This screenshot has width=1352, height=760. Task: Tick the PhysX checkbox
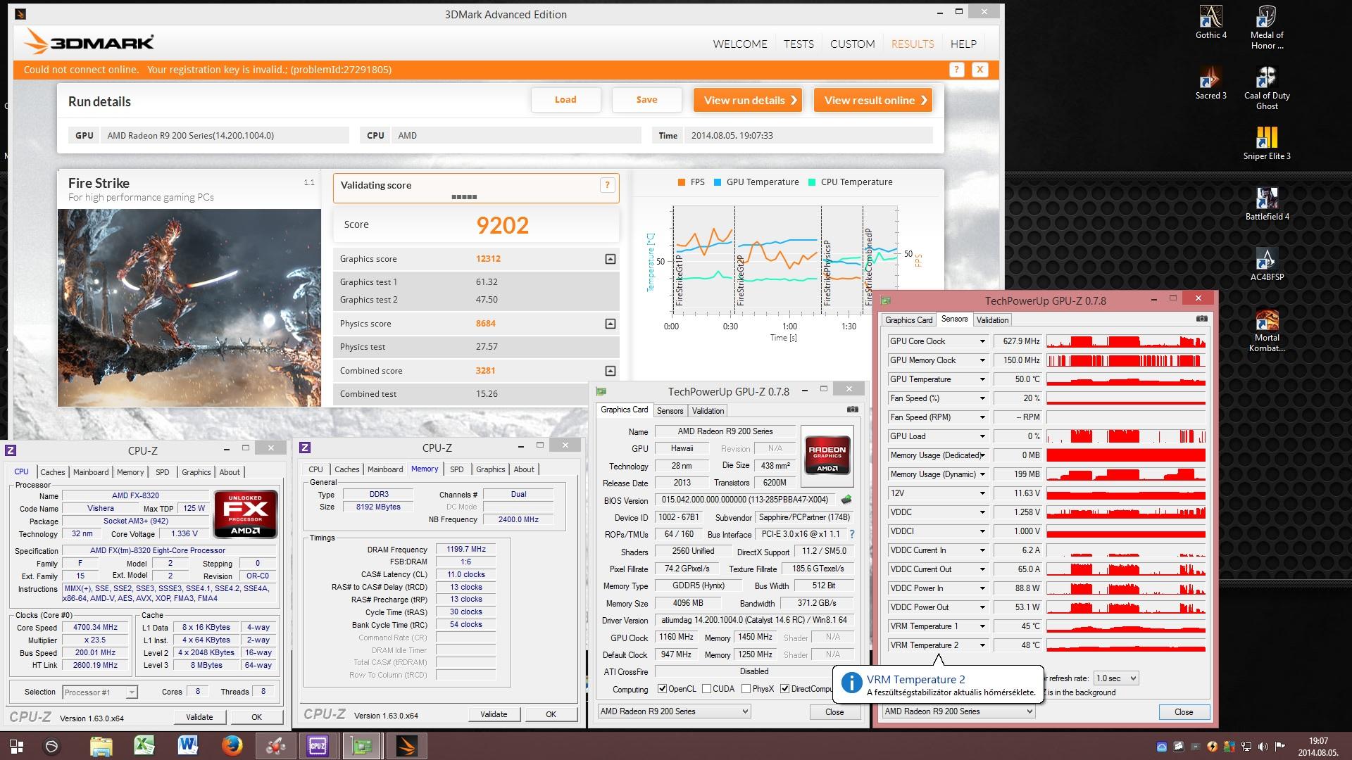coord(745,689)
